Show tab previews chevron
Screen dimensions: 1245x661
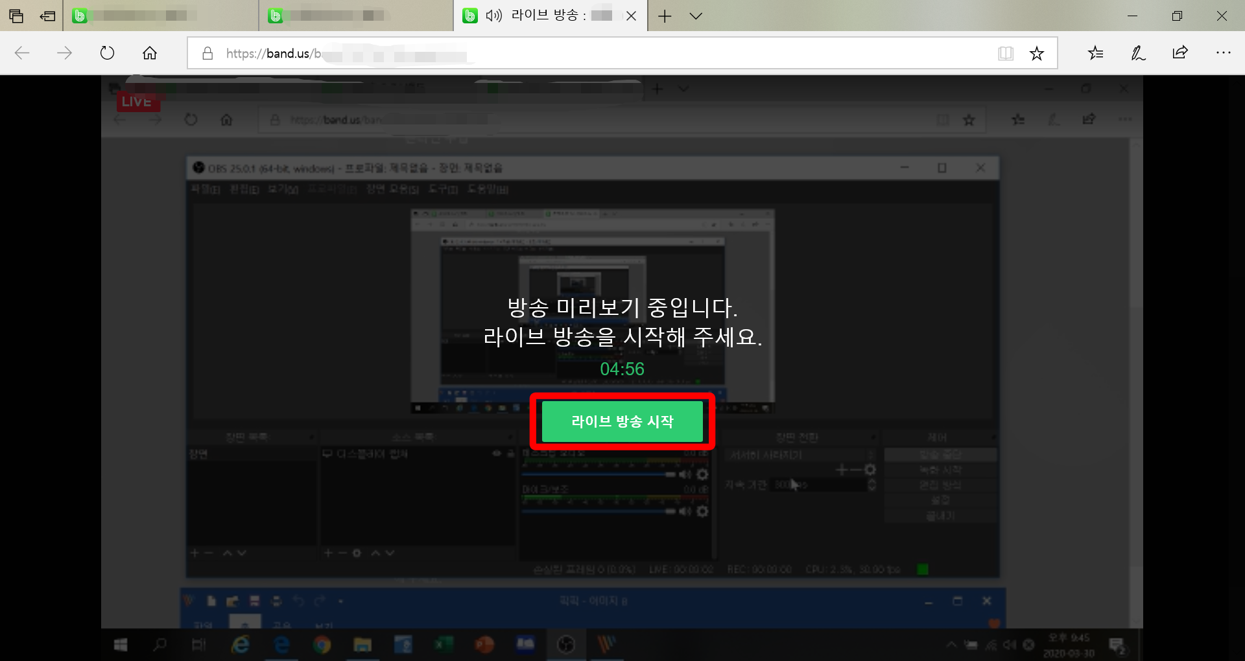tap(696, 16)
